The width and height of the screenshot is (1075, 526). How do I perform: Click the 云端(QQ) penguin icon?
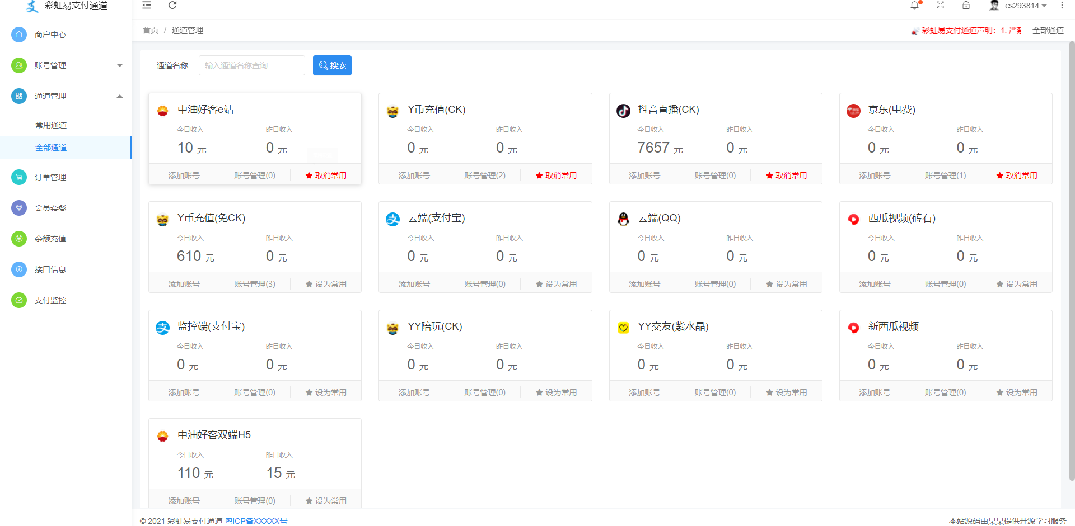pyautogui.click(x=623, y=219)
